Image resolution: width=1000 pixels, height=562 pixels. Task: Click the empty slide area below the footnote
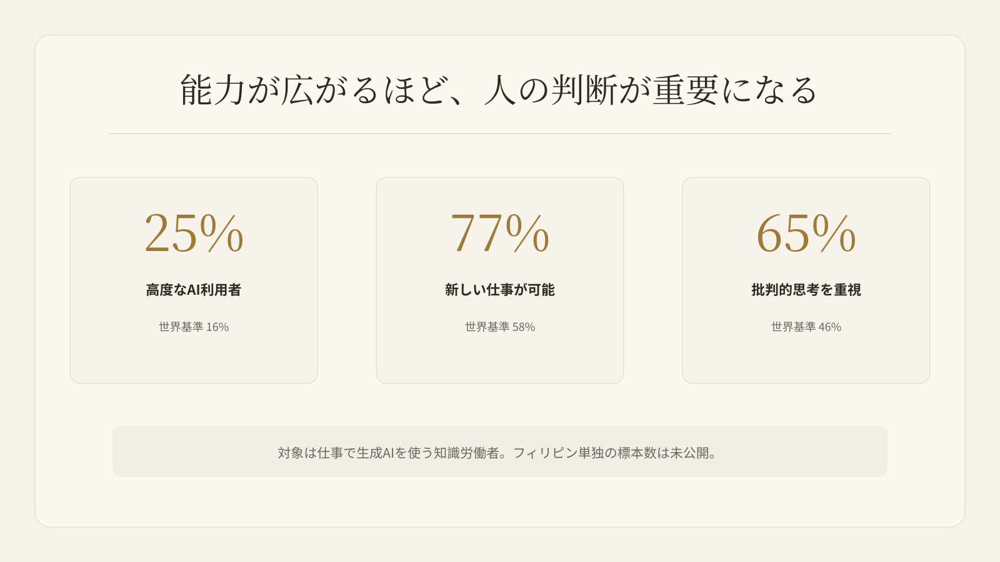(x=500, y=502)
